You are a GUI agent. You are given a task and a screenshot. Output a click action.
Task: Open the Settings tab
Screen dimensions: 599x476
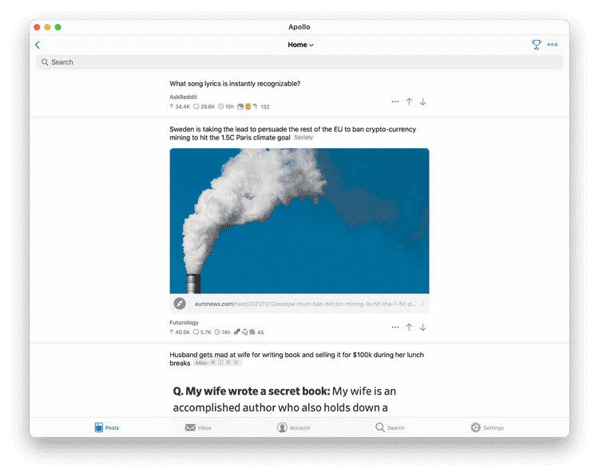coord(487,427)
